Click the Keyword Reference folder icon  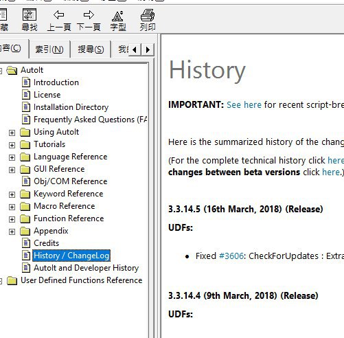(x=25, y=194)
